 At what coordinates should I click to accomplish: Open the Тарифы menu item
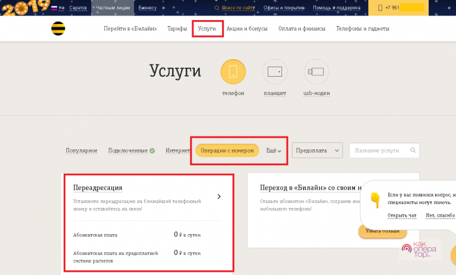click(177, 29)
